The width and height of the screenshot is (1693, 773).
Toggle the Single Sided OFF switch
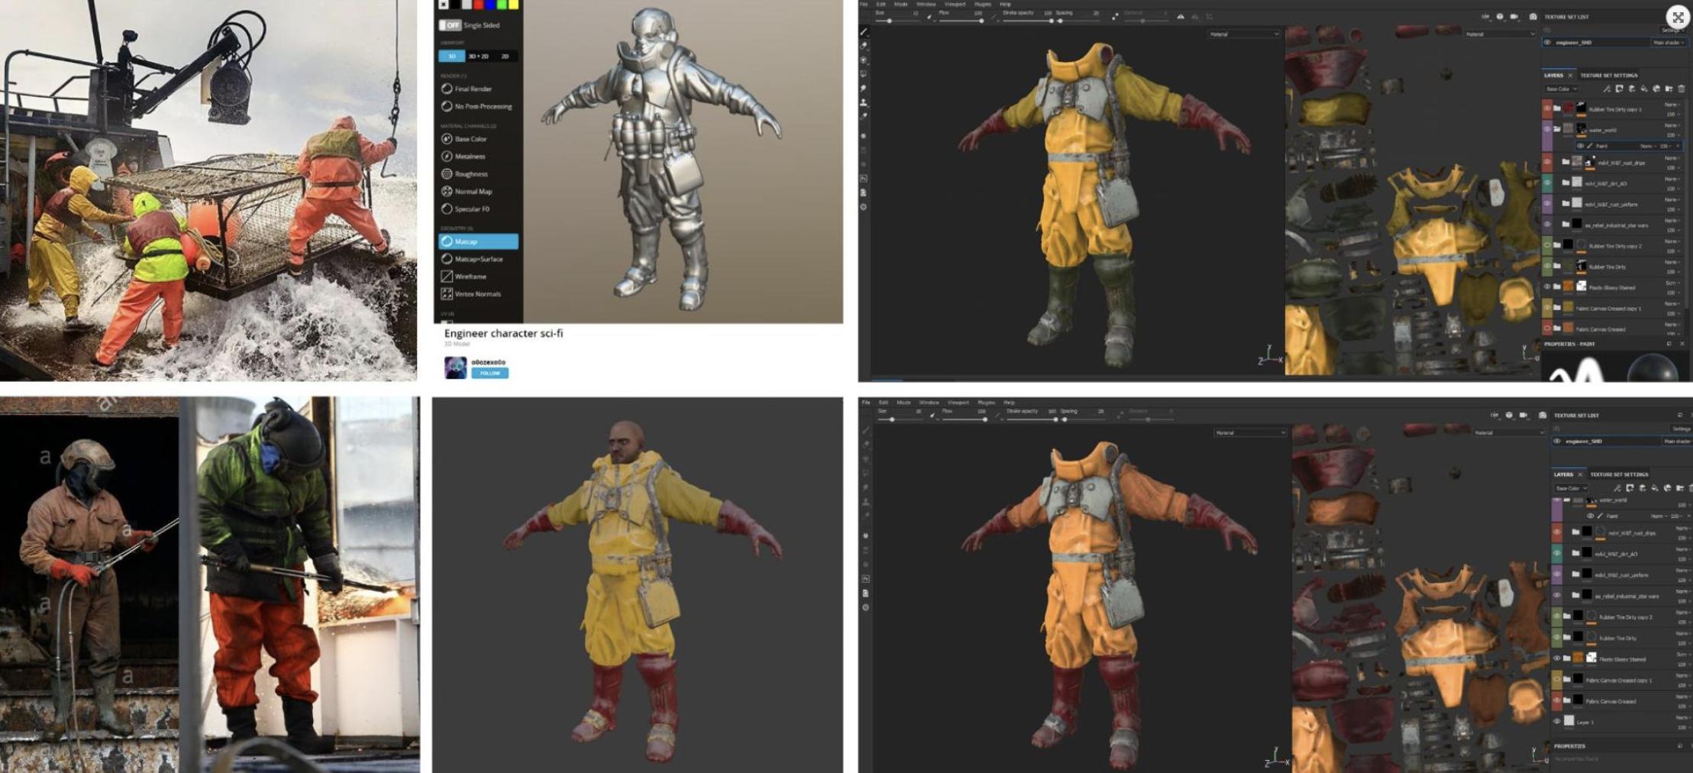[x=450, y=25]
